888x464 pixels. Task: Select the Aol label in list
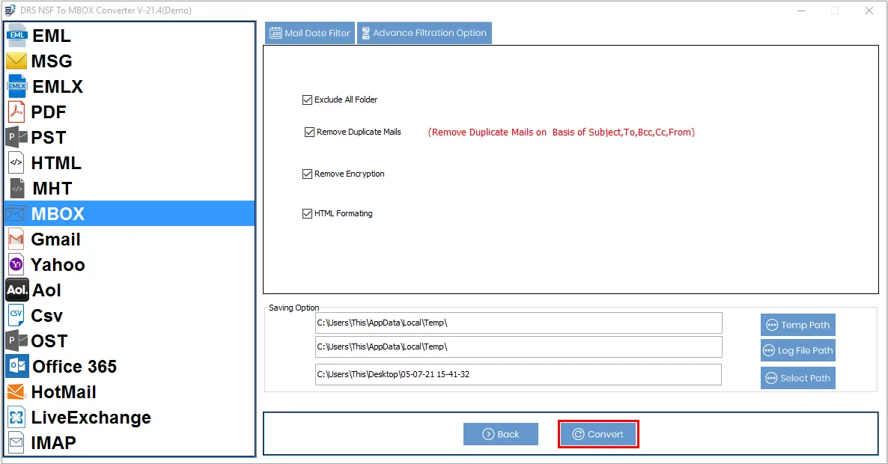46,290
